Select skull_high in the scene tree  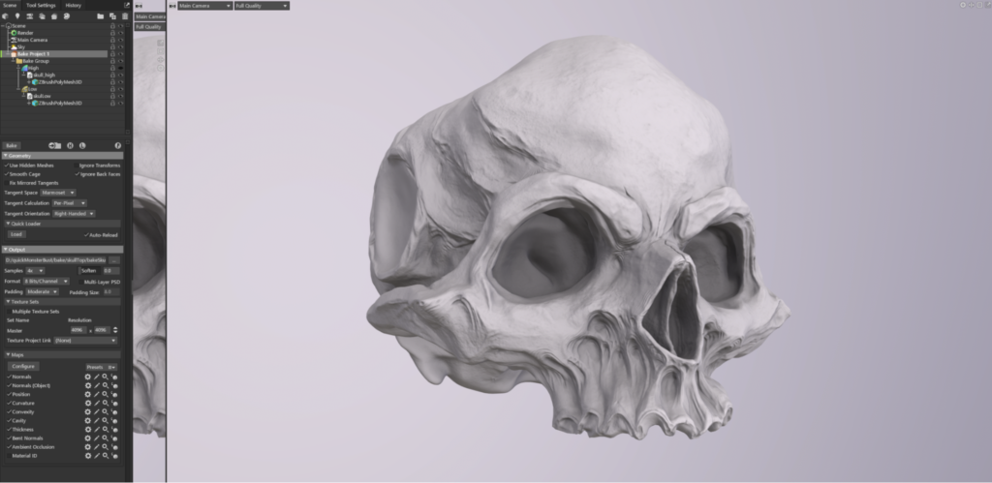[x=45, y=75]
